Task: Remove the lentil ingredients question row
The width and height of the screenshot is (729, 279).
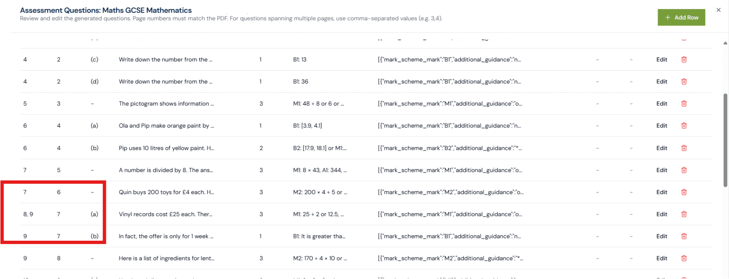Action: pos(684,258)
